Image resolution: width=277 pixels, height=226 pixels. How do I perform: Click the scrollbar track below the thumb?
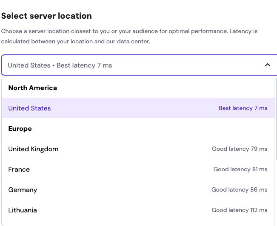point(276,192)
